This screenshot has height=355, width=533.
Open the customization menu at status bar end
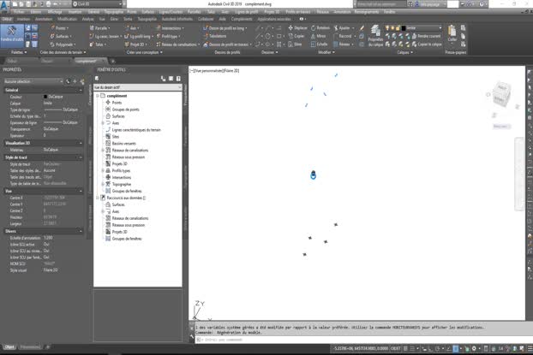pos(530,348)
